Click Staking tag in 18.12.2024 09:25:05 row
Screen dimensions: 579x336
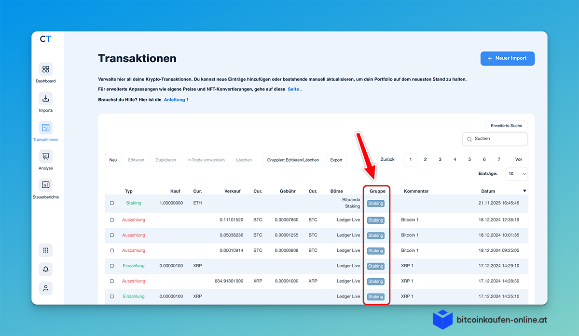pyautogui.click(x=376, y=251)
